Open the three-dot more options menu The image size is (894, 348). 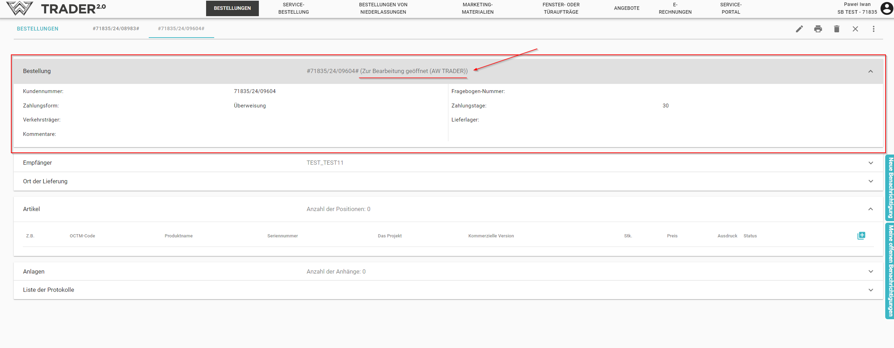point(873,29)
